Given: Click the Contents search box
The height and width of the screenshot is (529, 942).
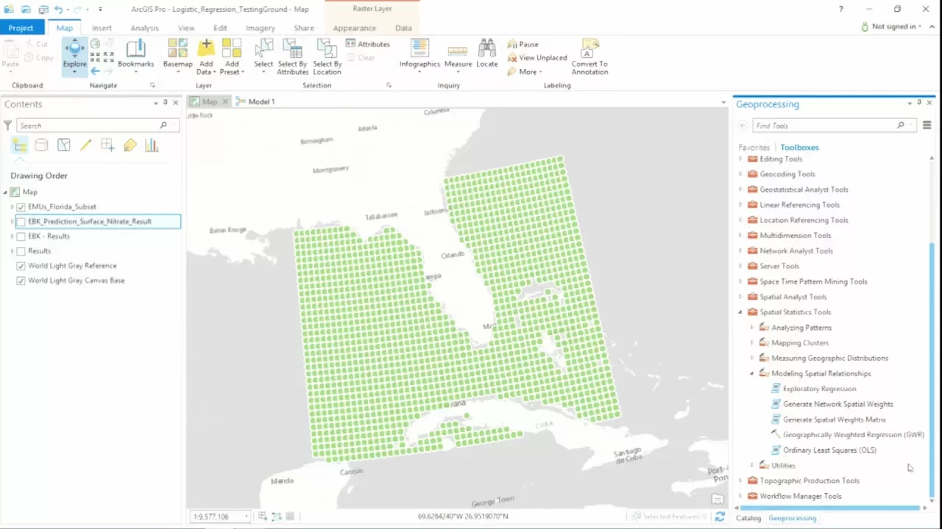Looking at the screenshot, I should [97, 126].
